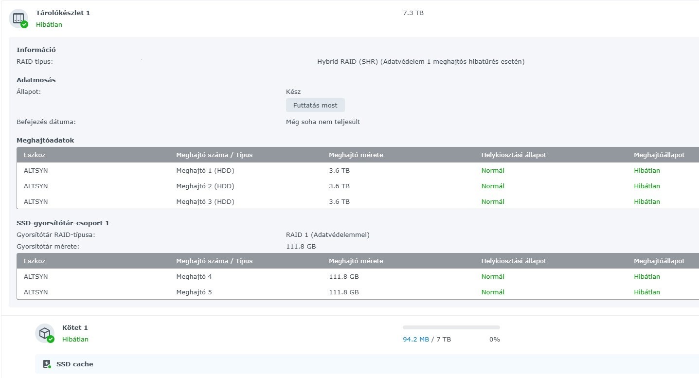Click the Tárolókészlet 1 storage pool icon
Viewport: 699px width, 378px height.
click(x=18, y=18)
